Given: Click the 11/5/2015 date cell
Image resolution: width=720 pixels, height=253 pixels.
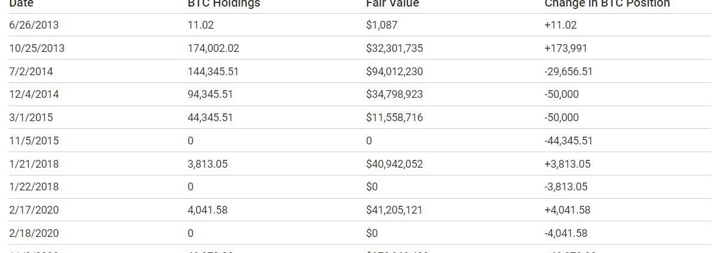Looking at the screenshot, I should tap(34, 141).
